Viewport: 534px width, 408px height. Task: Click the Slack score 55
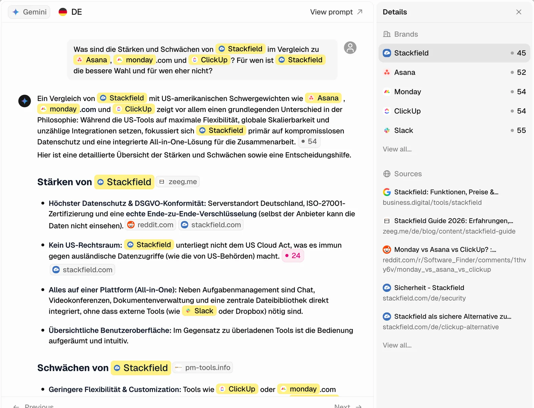(x=518, y=130)
